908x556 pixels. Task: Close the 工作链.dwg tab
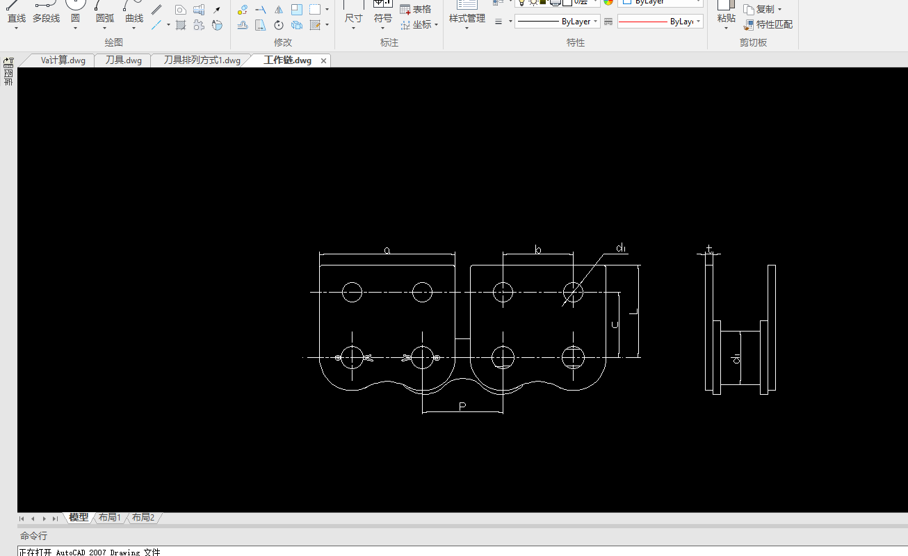click(323, 60)
